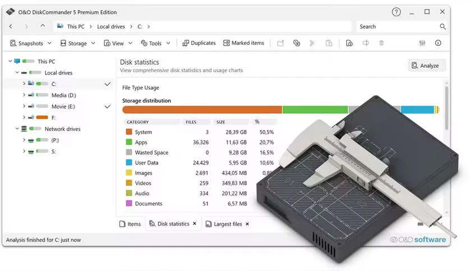The image size is (469, 271).
Task: Expand the (P:) network drive node
Action: tap(24, 140)
